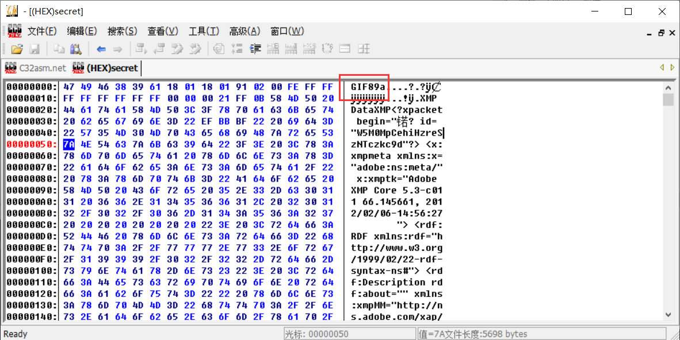Click the scrollbar up arrow
Viewport: 680px width, 340px height.
point(668,88)
